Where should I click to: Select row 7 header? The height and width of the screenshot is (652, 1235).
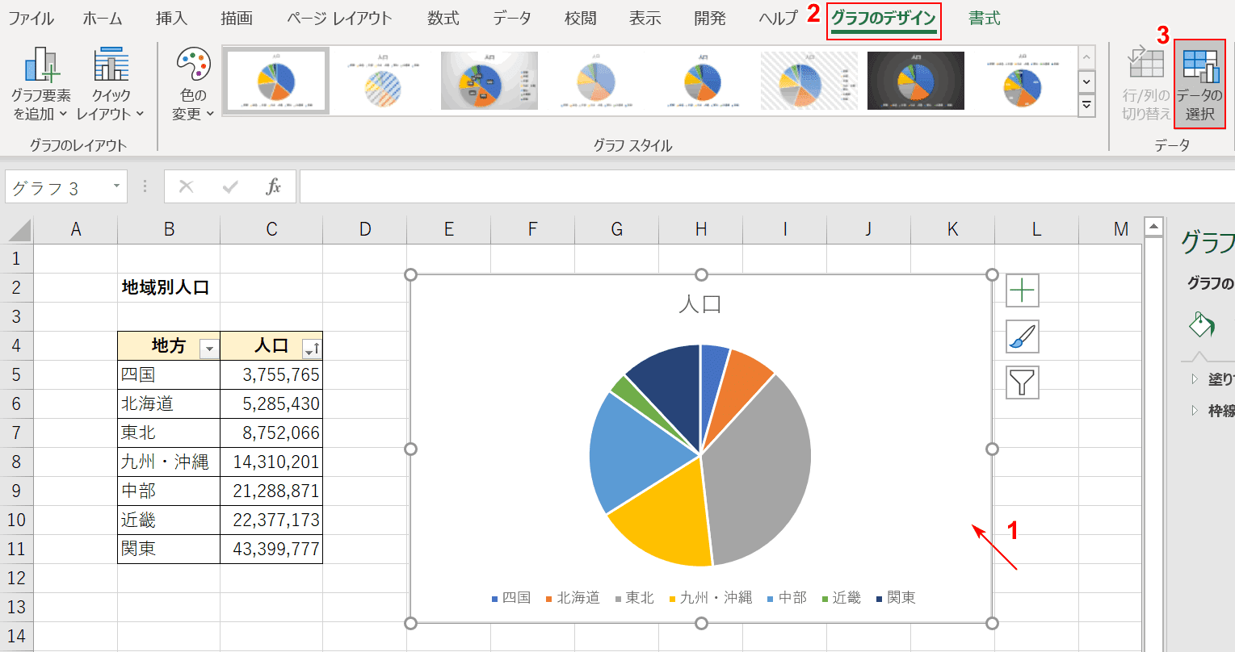tap(17, 433)
